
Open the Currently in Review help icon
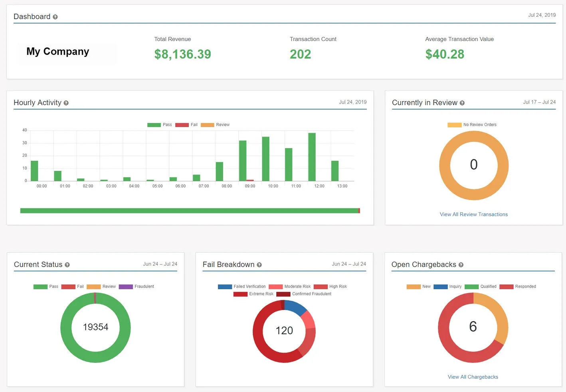[x=462, y=103]
